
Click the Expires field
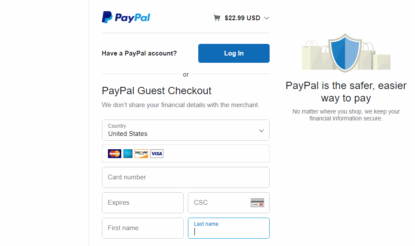pos(143,203)
